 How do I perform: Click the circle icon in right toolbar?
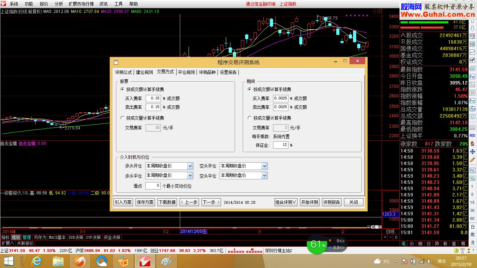pos(472,117)
